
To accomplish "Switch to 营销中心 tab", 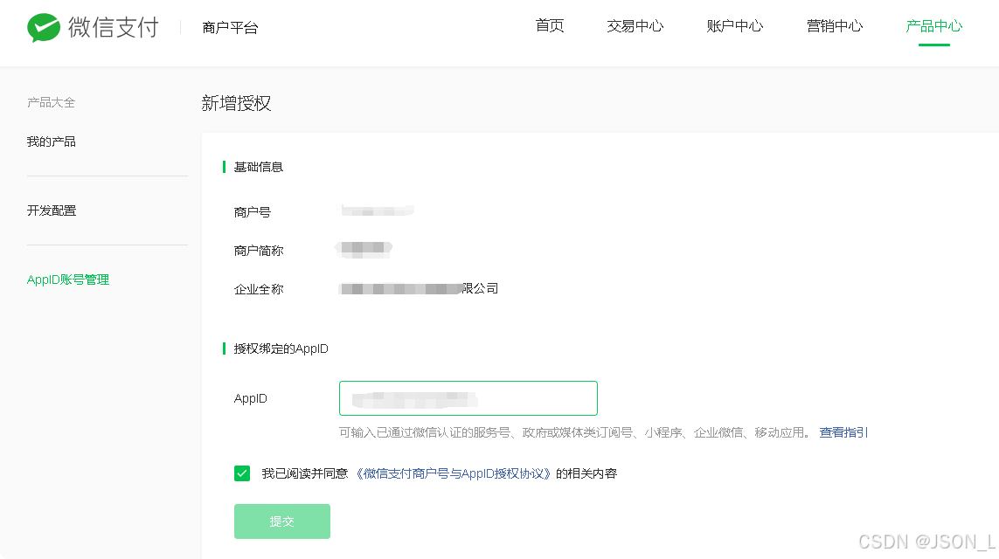I will coord(834,26).
